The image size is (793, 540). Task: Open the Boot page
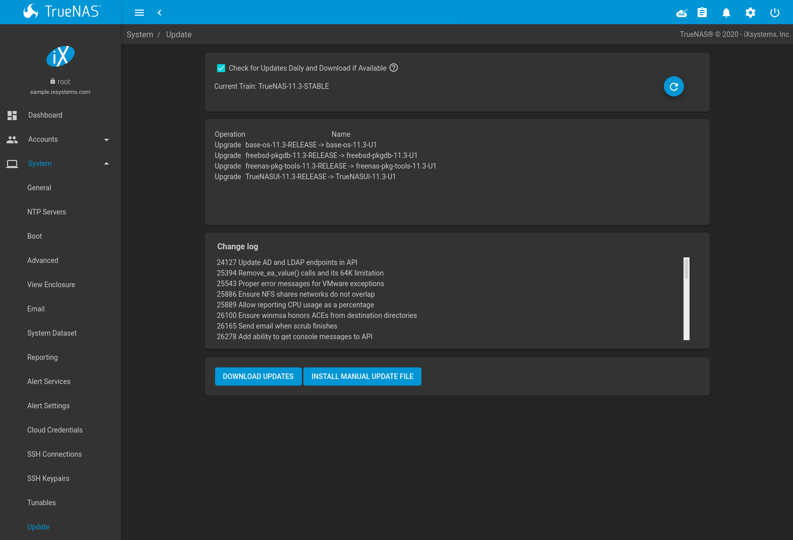(x=35, y=236)
